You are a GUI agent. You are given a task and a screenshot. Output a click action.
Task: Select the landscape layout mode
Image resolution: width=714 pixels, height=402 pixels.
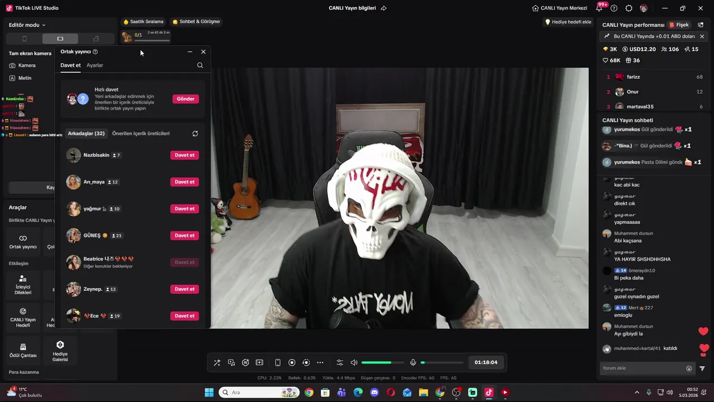(60, 39)
